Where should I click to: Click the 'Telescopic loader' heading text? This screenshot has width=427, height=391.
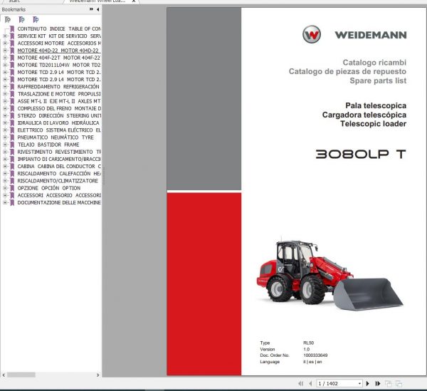coord(373,124)
